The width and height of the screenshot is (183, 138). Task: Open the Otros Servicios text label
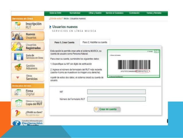[x=32, y=77]
